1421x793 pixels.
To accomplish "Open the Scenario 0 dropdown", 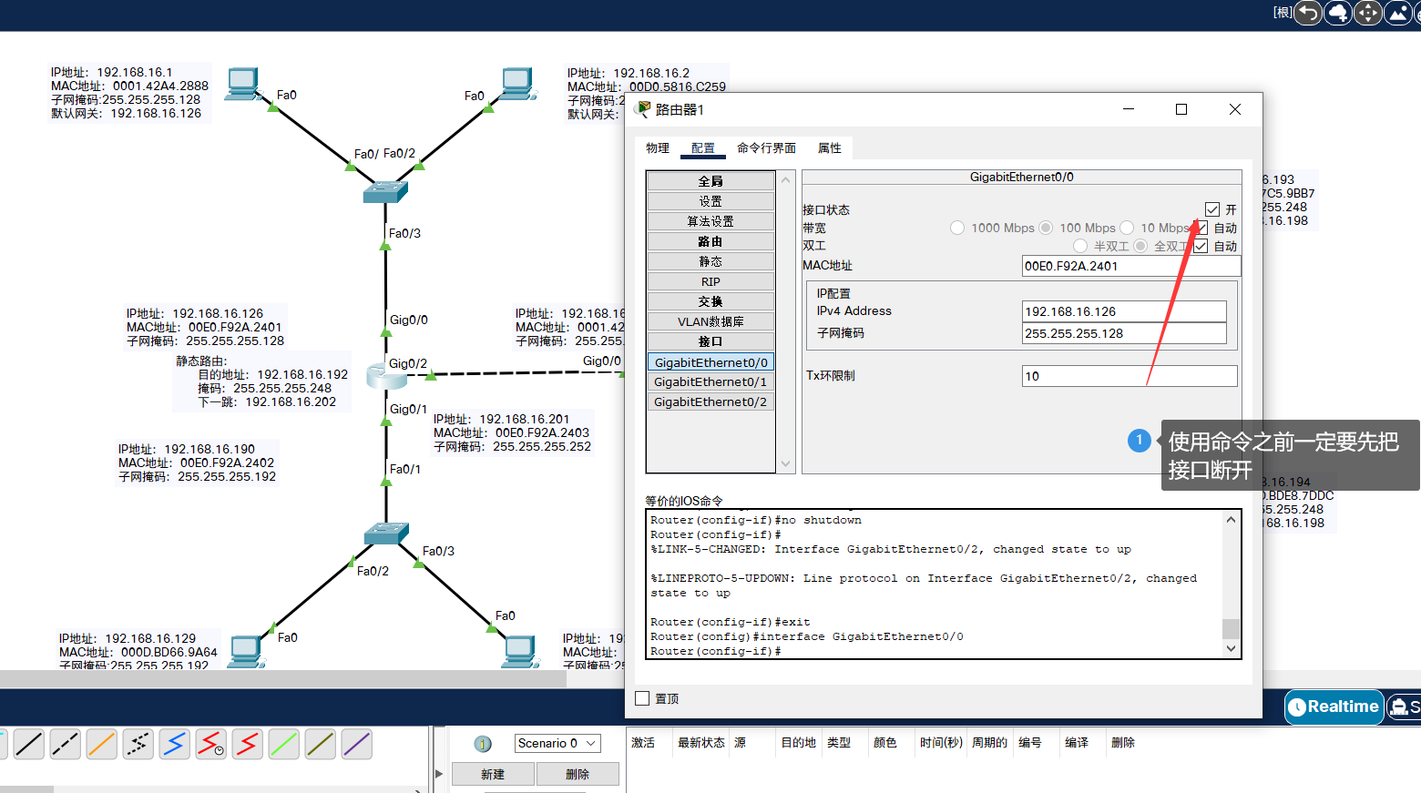I will tap(557, 743).
